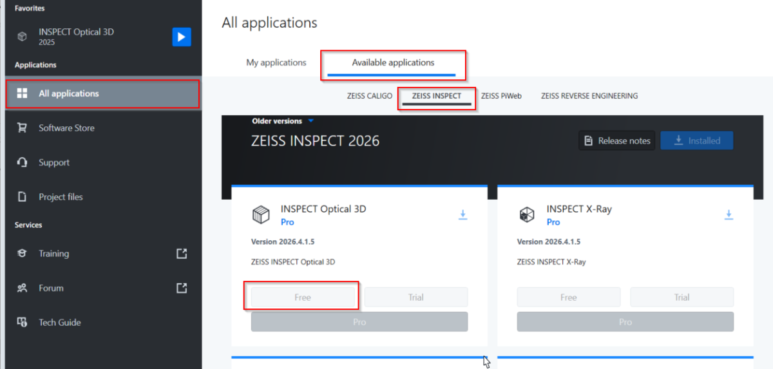Click blue Pro label under INSPECT Optical 3D
Viewport: 773px width, 369px height.
click(x=287, y=222)
